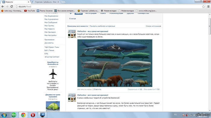The image size is (211, 118).
Task: Open EVRL app link
Action: click(x=46, y=54)
